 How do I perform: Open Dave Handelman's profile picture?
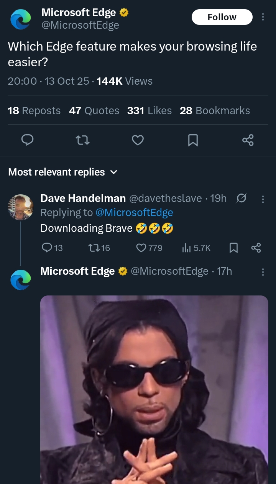[20, 207]
